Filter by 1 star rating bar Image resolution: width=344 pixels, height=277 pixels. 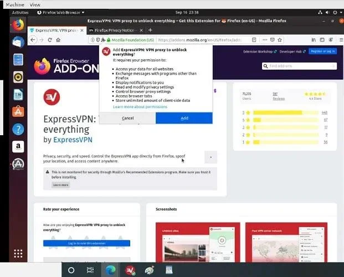point(285,142)
